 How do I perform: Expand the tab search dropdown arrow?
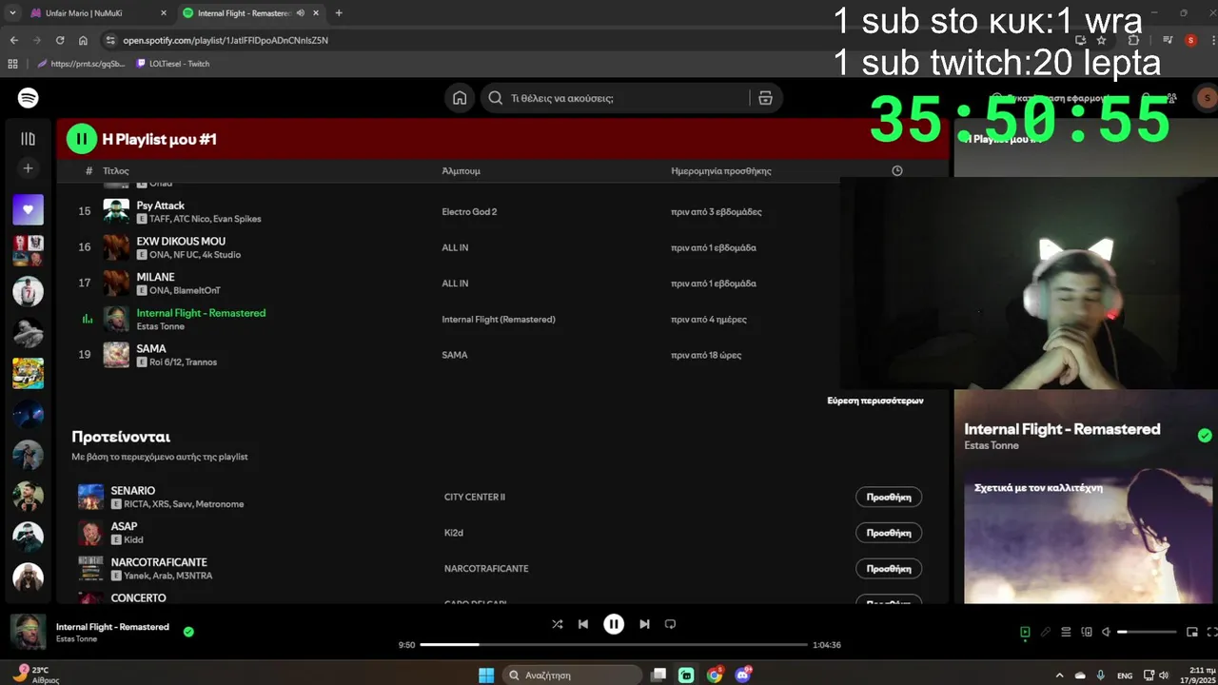11,13
